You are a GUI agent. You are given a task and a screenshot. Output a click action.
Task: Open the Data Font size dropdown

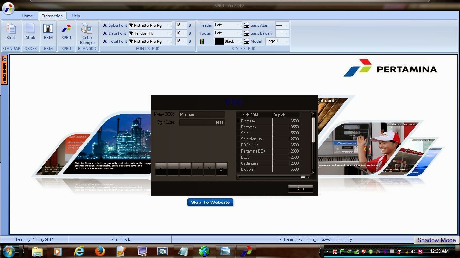[x=185, y=33]
